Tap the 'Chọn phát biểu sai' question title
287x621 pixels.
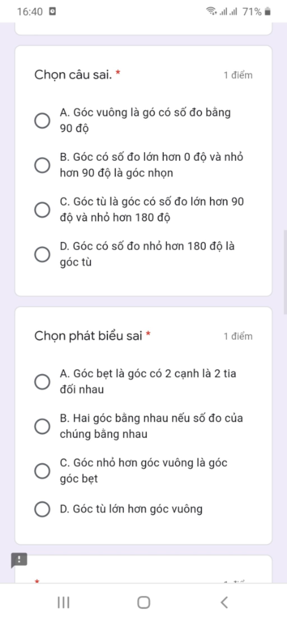pyautogui.click(x=88, y=336)
